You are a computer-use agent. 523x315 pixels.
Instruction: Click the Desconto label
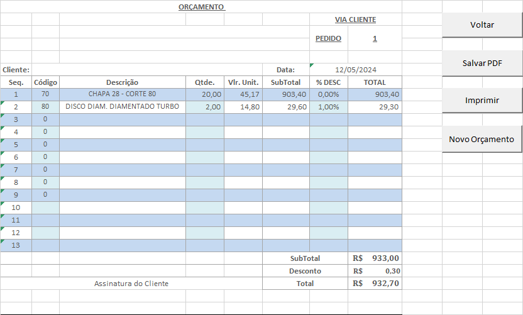[306, 271]
